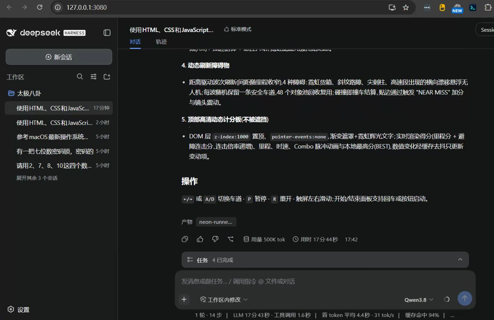Open the session updated 17分钟 ago

[x=59, y=108]
